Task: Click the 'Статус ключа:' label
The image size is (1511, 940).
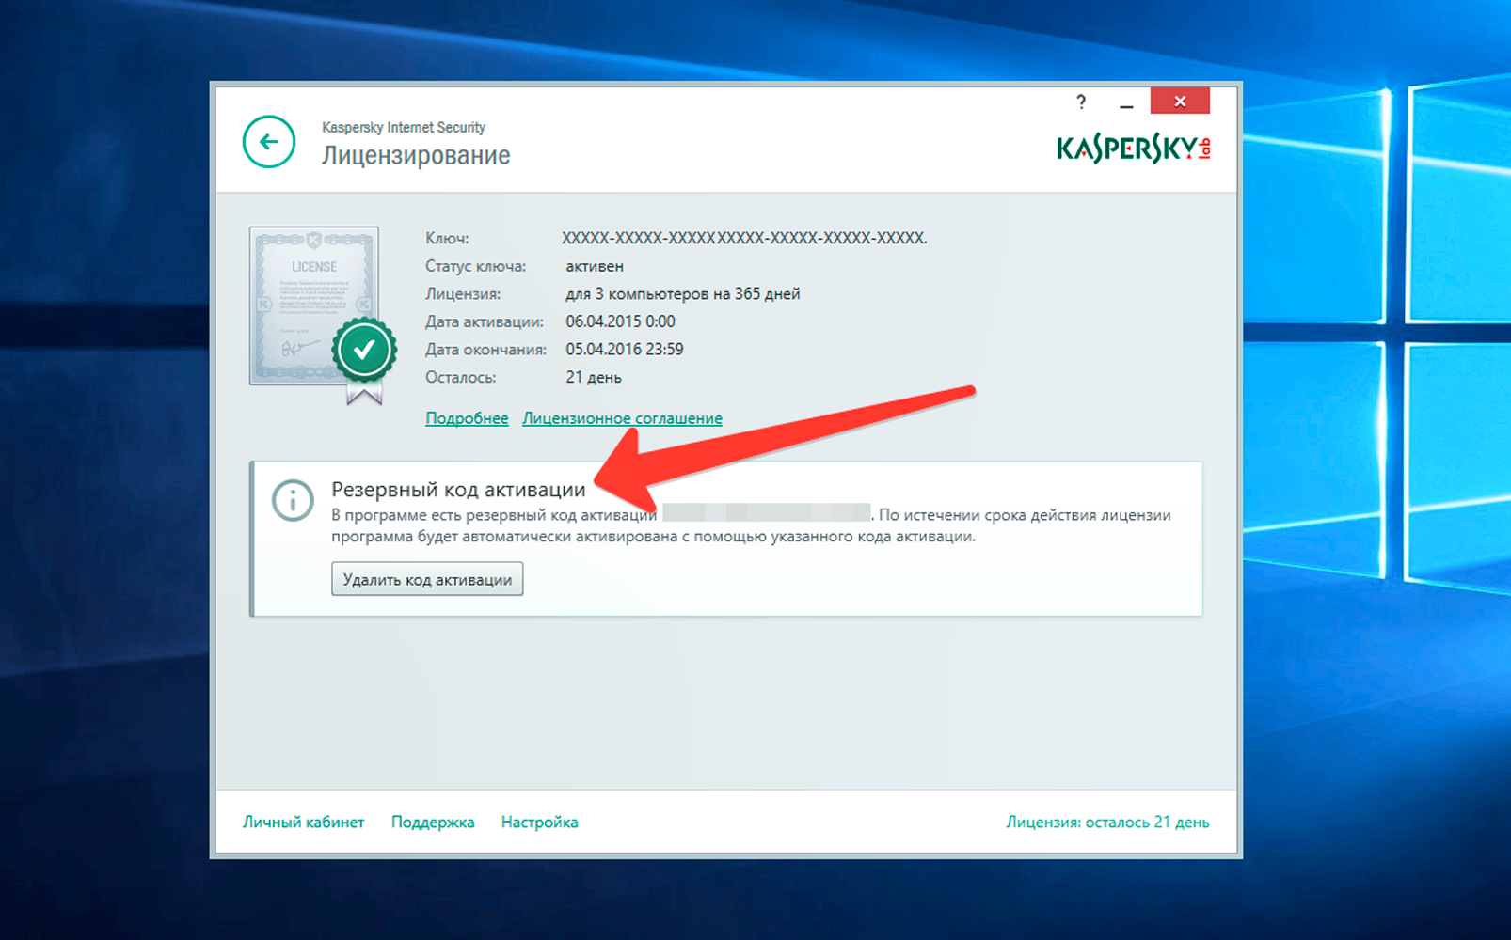Action: click(475, 266)
